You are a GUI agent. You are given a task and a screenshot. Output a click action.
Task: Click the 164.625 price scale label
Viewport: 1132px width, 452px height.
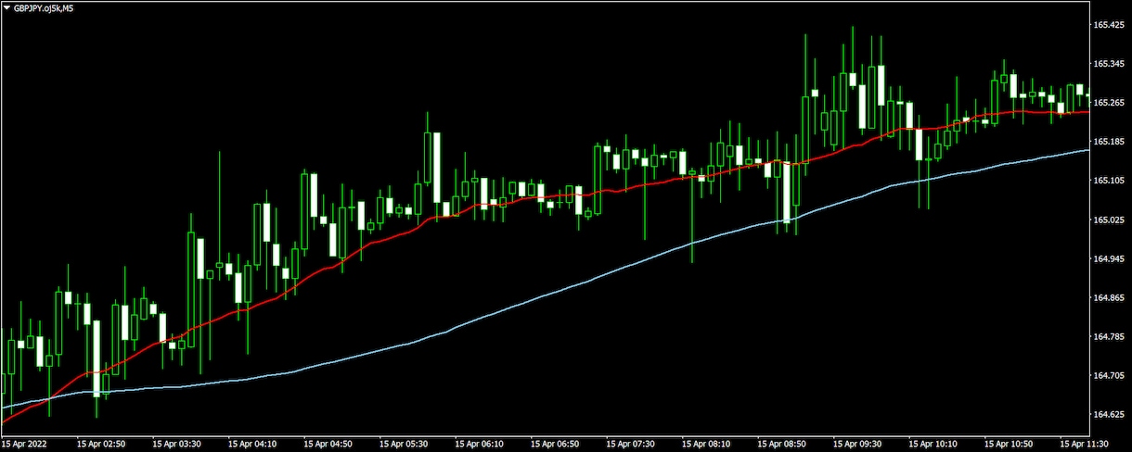[x=1109, y=414]
